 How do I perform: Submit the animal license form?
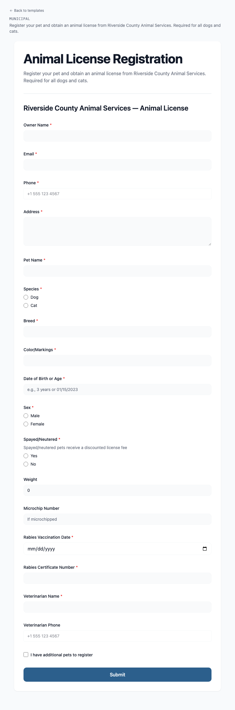(117, 675)
